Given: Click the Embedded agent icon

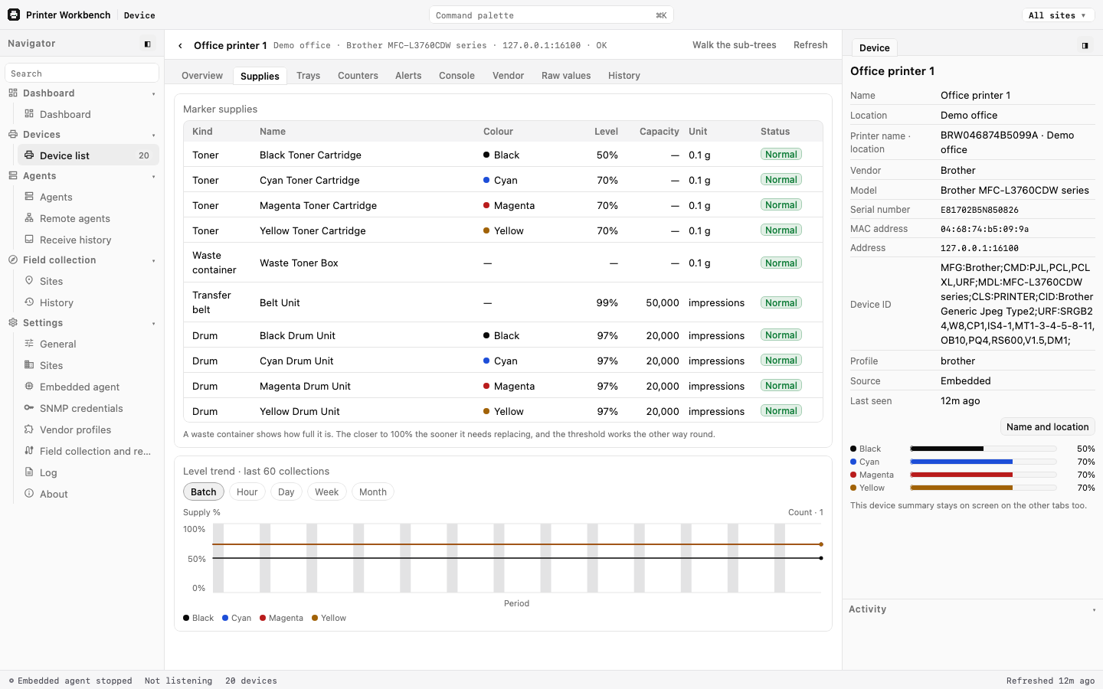Looking at the screenshot, I should click(x=29, y=387).
